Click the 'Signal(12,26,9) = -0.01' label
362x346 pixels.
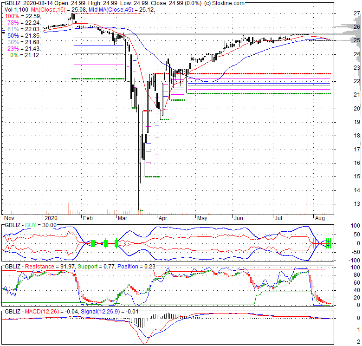110,312
